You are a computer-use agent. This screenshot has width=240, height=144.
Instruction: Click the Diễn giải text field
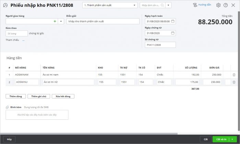pos(103,21)
